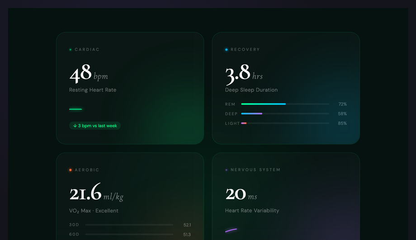Click the 72% REM value
The height and width of the screenshot is (240, 416).
tap(342, 104)
